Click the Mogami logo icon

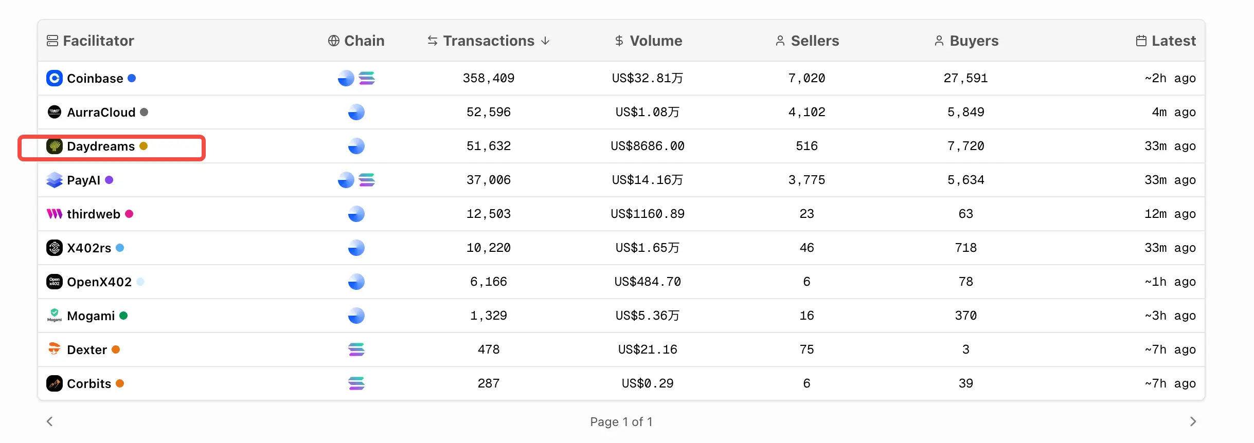pos(55,315)
